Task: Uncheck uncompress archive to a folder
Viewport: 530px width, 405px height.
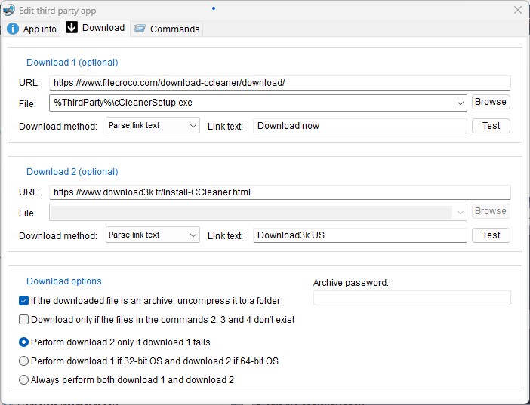Action: (23, 301)
